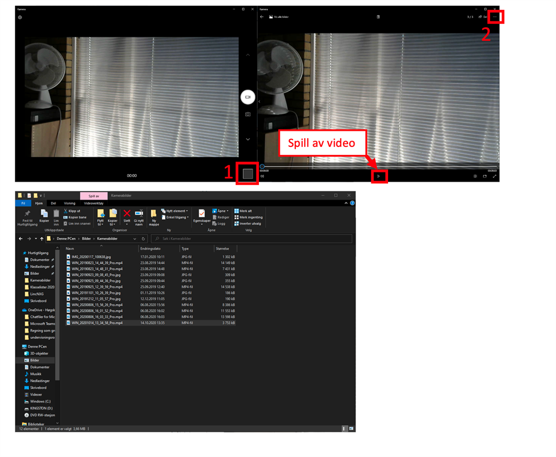Click the video record button in Camera
This screenshot has width=556, height=457.
click(x=248, y=97)
